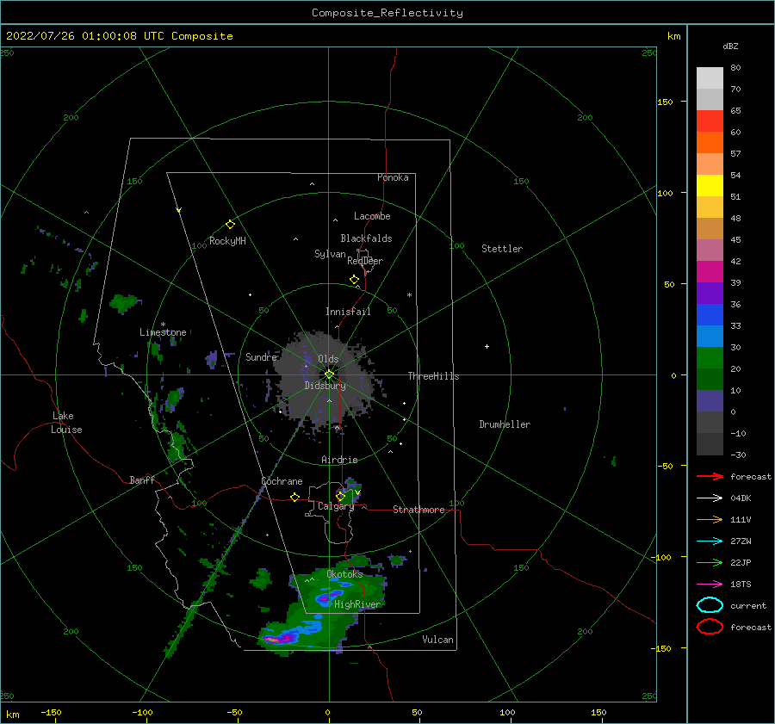
Task: Click the HighRiver city label
Action: (x=357, y=604)
